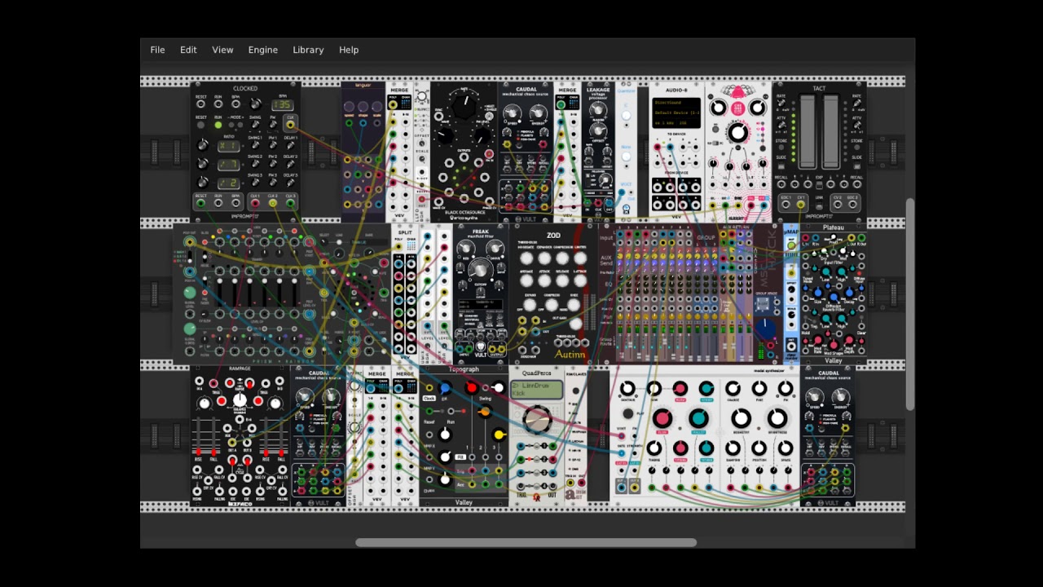Open the Help menu
The height and width of the screenshot is (587, 1043).
[x=349, y=50]
